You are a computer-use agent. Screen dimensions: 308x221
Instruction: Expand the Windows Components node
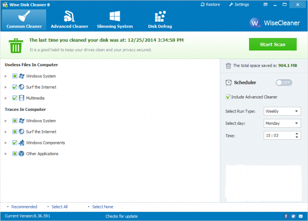(6, 143)
